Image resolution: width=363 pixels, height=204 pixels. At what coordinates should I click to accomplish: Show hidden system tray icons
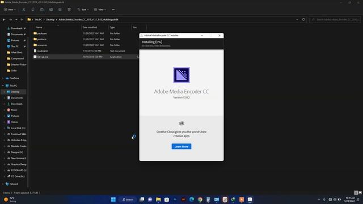319,199
